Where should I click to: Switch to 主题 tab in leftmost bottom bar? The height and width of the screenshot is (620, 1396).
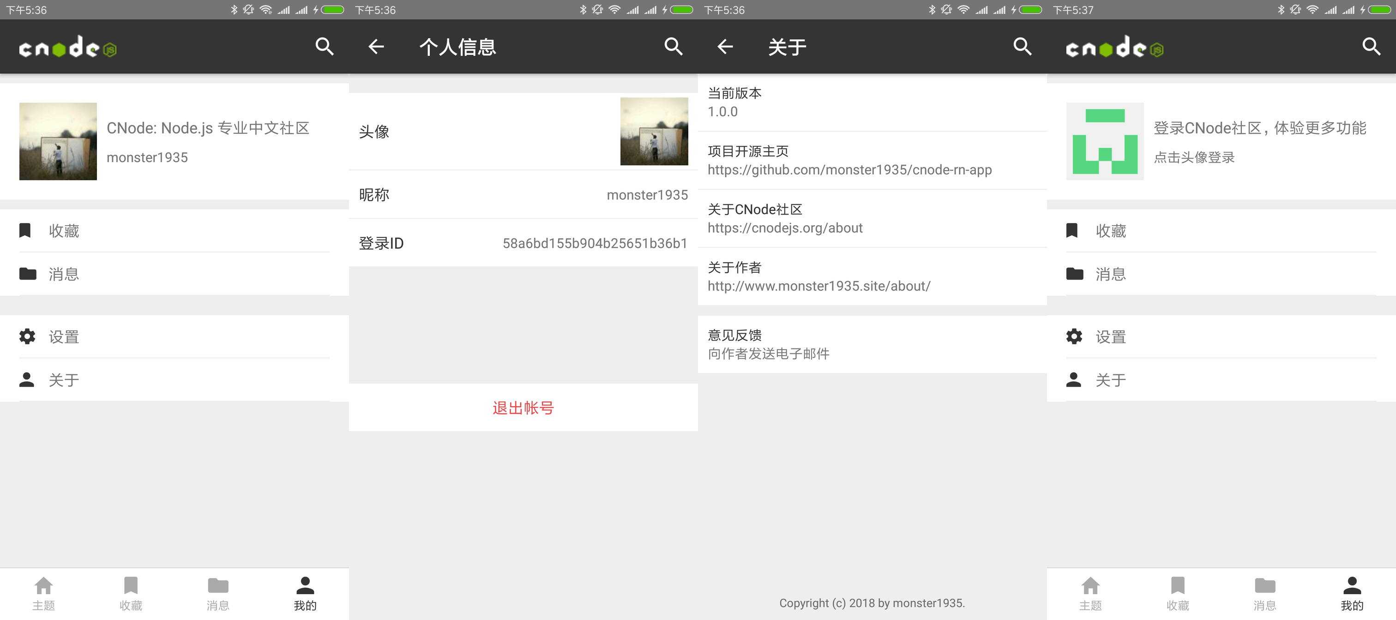pos(43,593)
